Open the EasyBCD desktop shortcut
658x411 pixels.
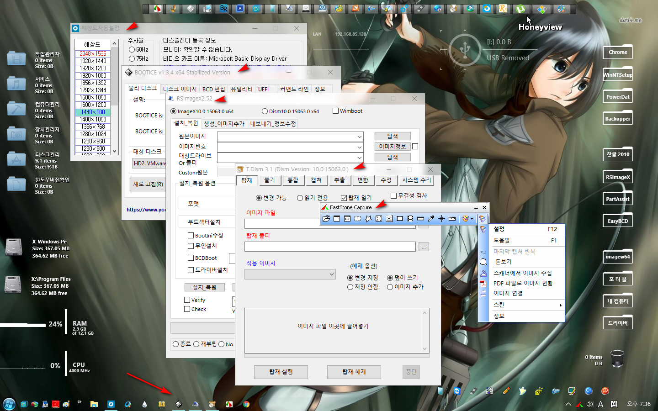(x=618, y=221)
